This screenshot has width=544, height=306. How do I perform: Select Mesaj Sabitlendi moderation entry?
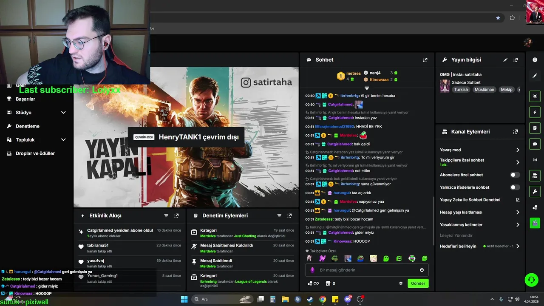click(x=242, y=263)
